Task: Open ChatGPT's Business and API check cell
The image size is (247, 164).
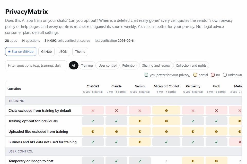Action: tap(93, 142)
